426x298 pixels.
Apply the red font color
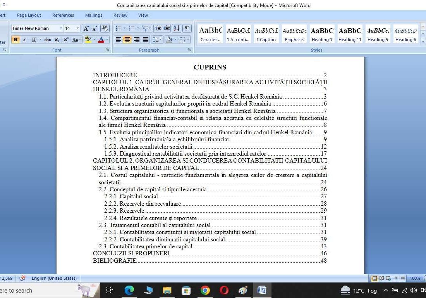click(101, 40)
